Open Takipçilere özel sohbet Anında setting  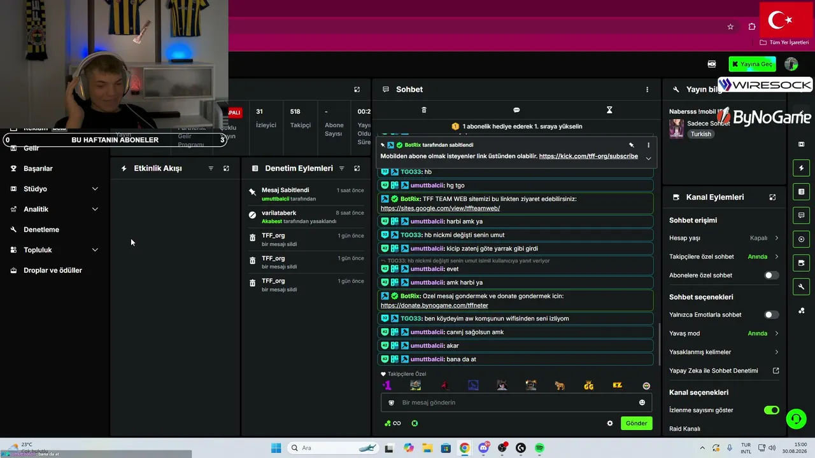pyautogui.click(x=724, y=257)
